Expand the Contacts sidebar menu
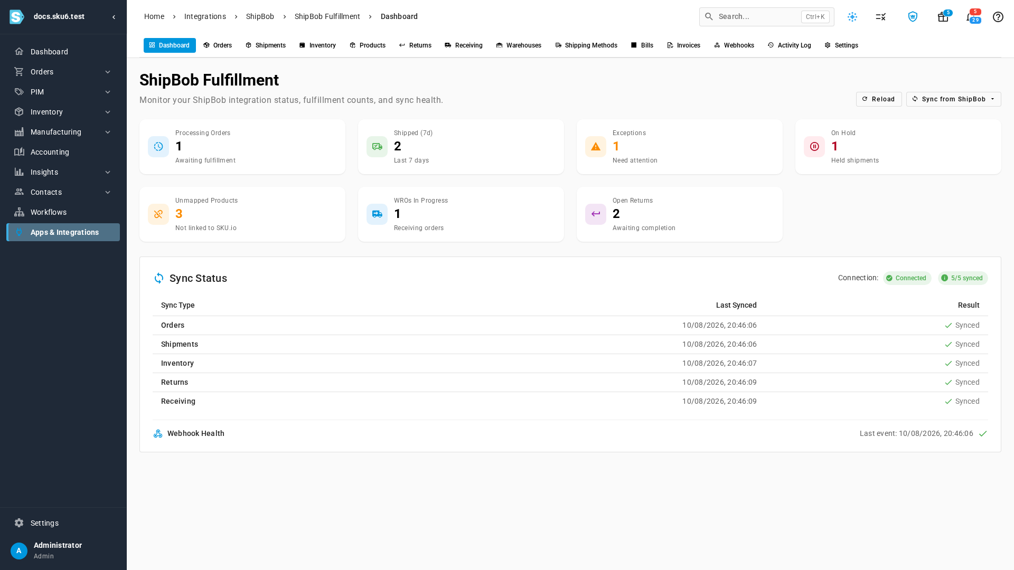The height and width of the screenshot is (570, 1014). click(x=63, y=192)
